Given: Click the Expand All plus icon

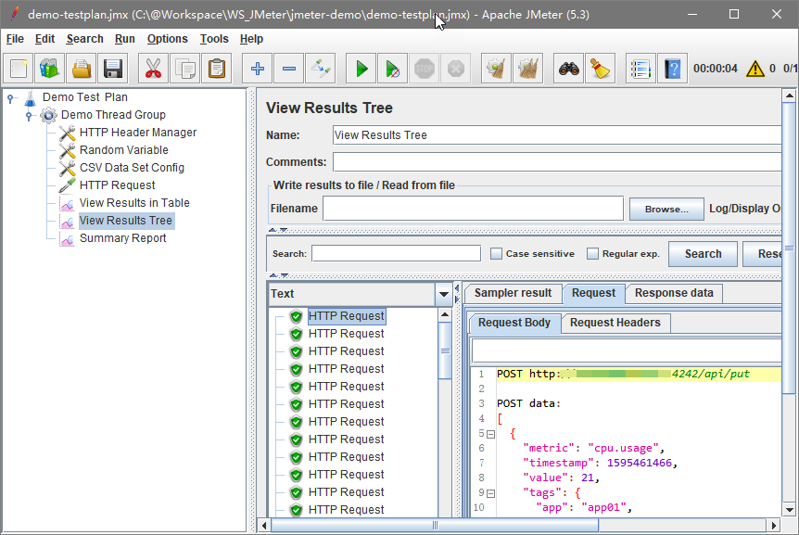Looking at the screenshot, I should point(258,69).
